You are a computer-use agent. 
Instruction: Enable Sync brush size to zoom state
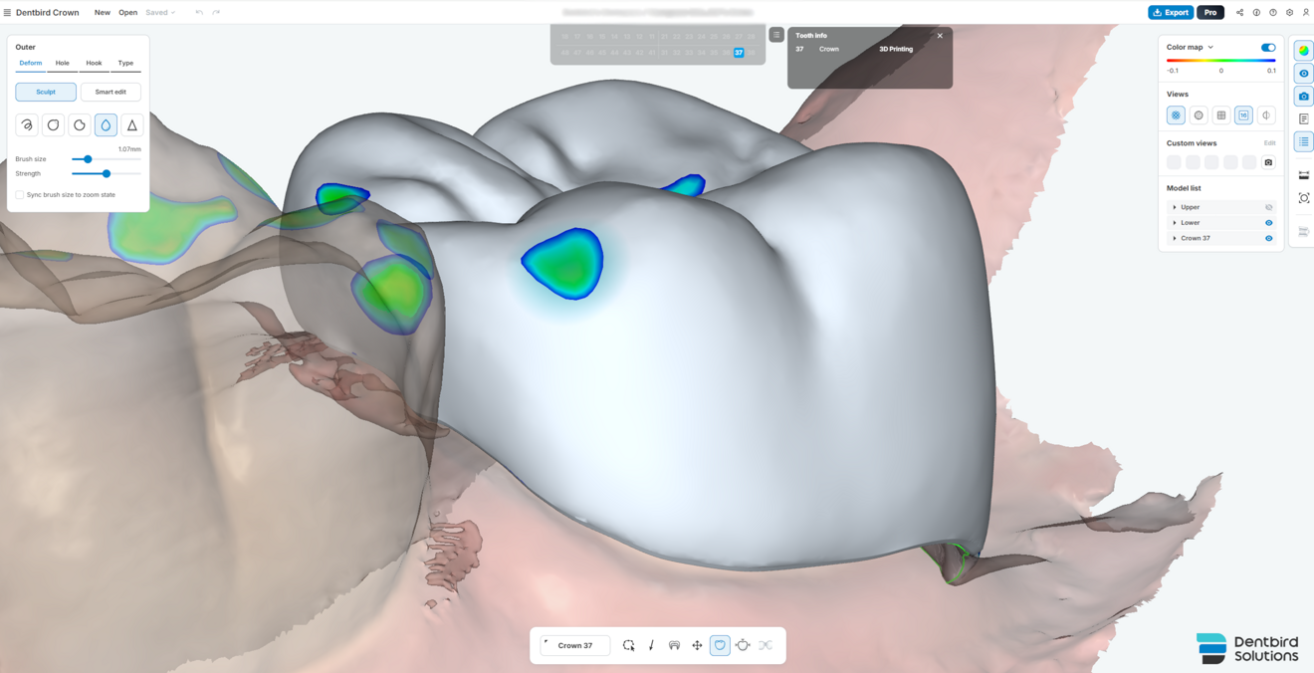coord(20,194)
